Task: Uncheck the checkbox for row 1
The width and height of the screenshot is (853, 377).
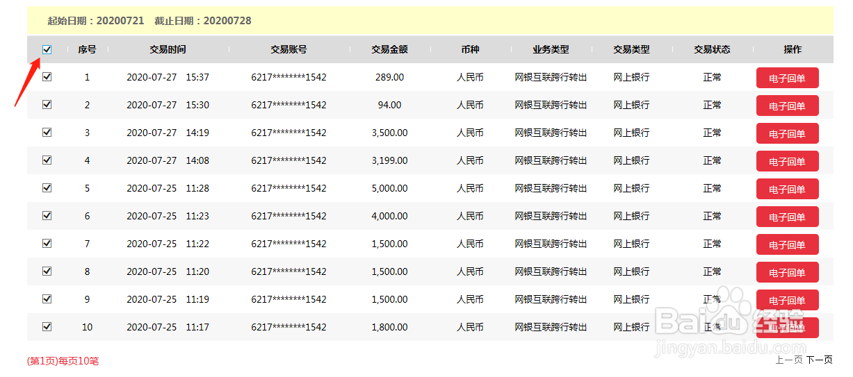Action: (47, 77)
